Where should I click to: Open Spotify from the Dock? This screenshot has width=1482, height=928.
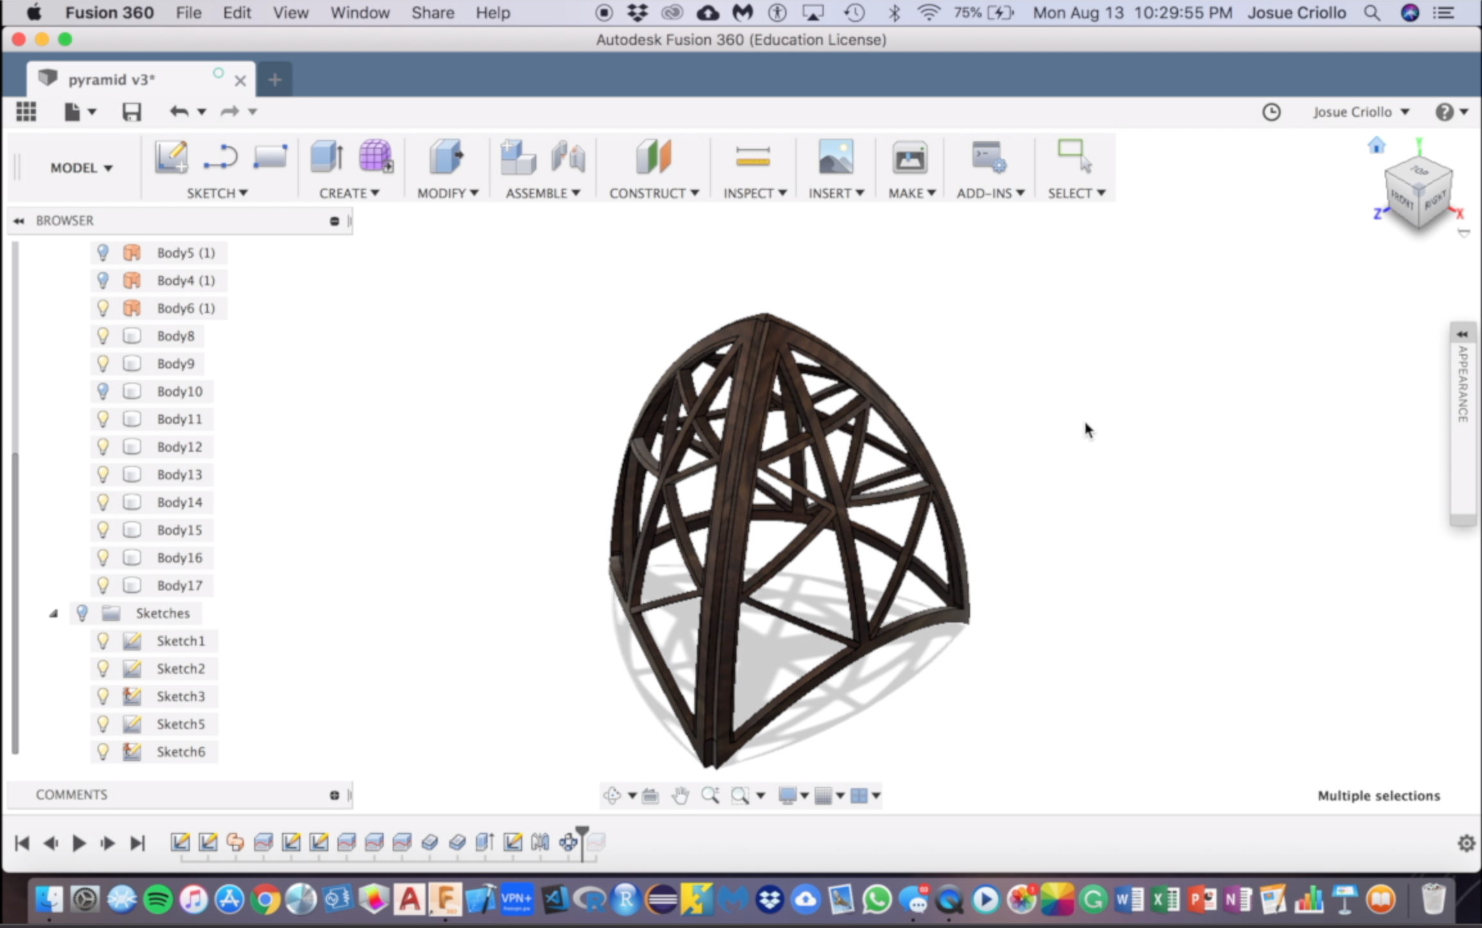click(x=158, y=900)
